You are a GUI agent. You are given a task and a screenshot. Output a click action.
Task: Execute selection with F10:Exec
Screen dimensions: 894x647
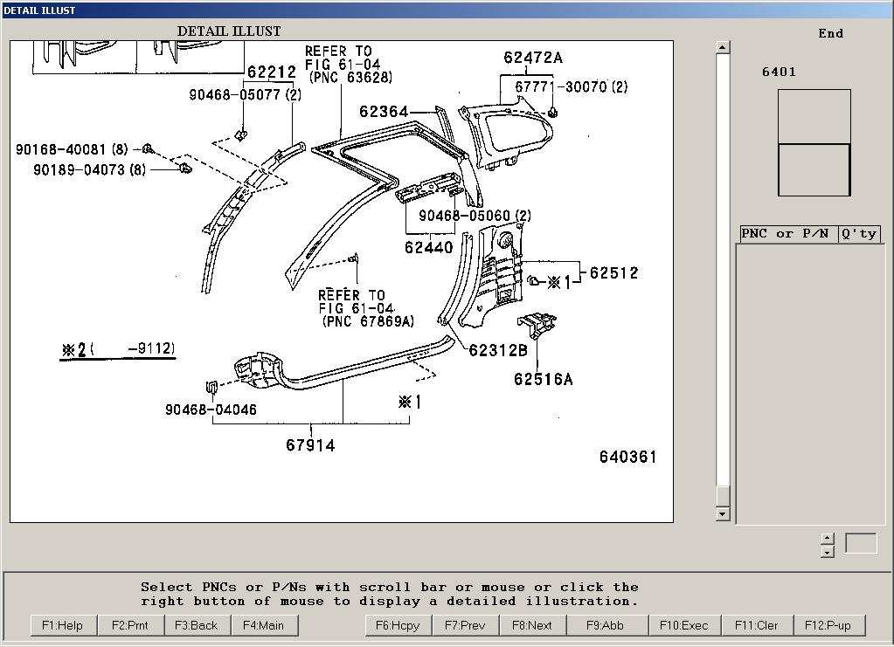click(x=683, y=625)
